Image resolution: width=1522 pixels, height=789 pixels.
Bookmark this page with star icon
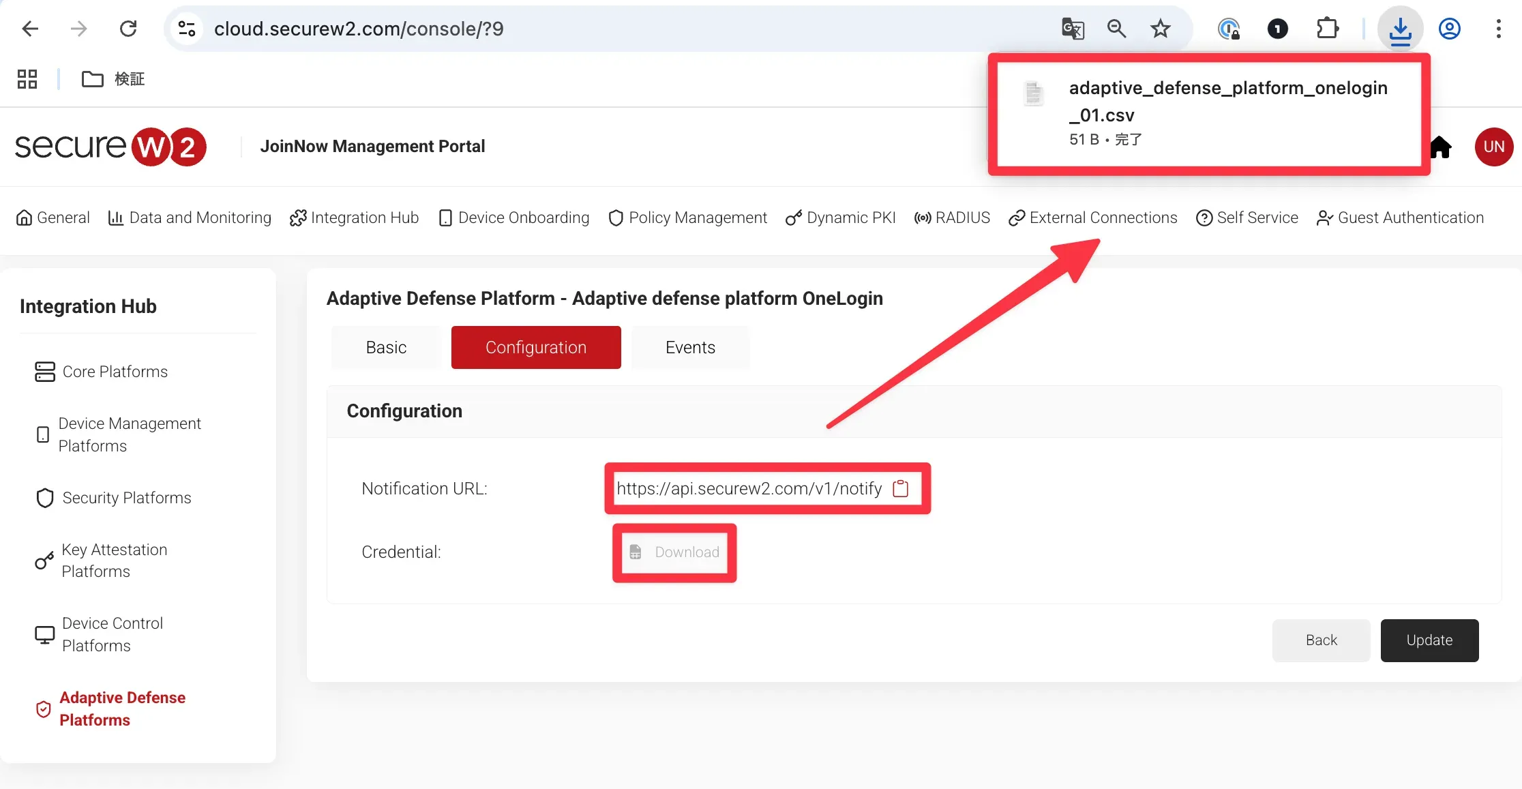point(1160,29)
